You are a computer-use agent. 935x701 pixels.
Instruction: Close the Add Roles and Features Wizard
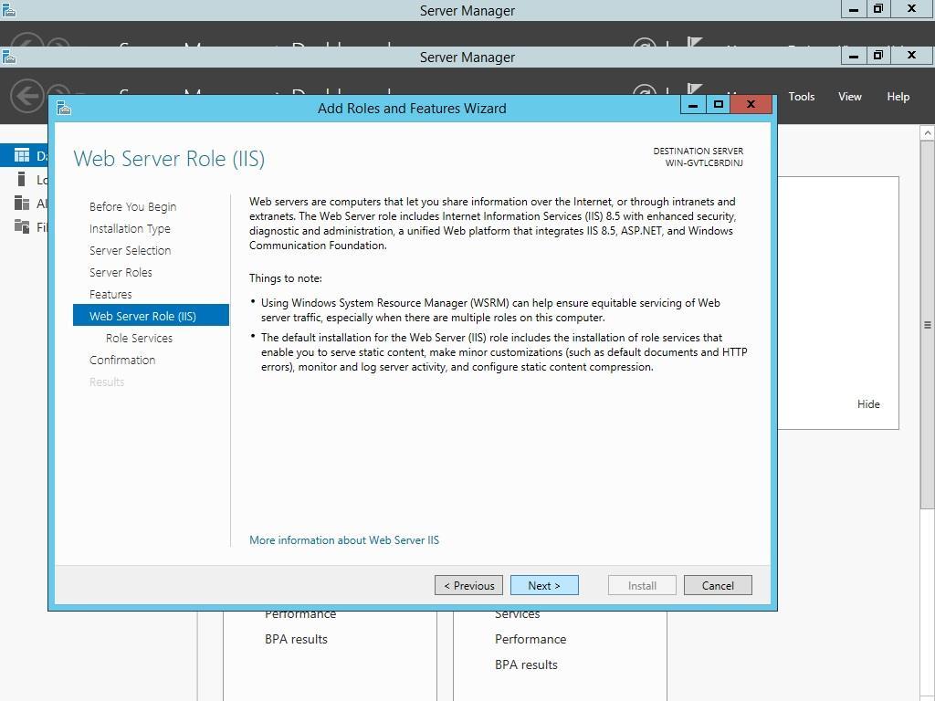coord(751,104)
